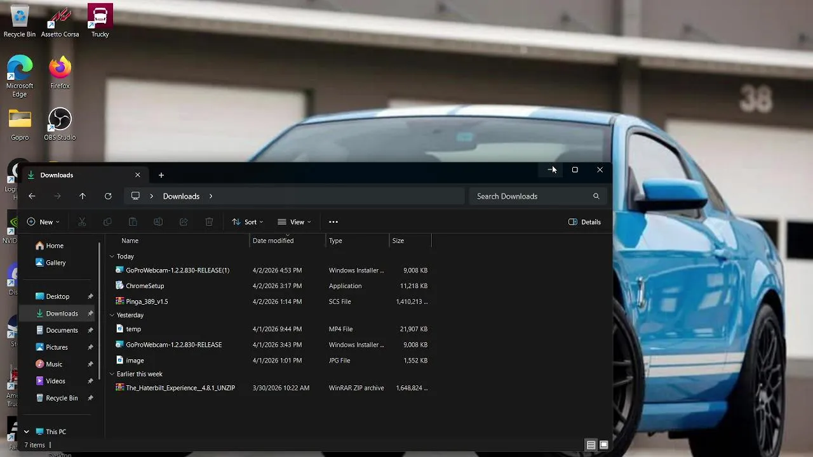This screenshot has height=457, width=813.
Task: Click Downloads in the address bar
Action: click(x=181, y=196)
